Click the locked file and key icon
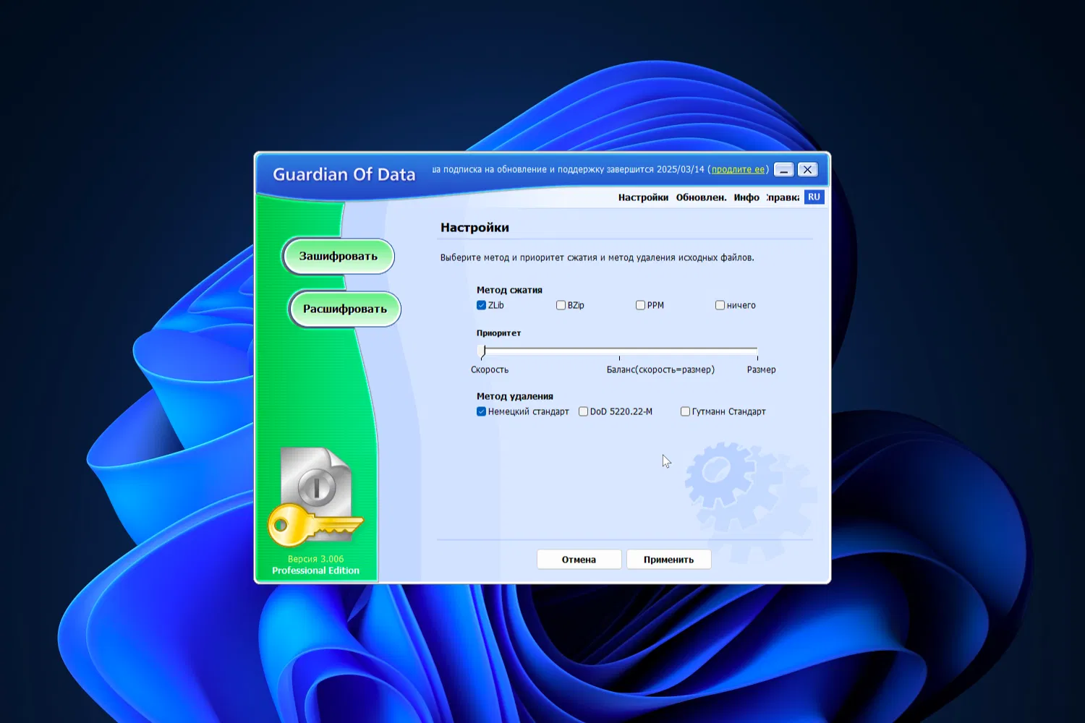 click(x=316, y=497)
